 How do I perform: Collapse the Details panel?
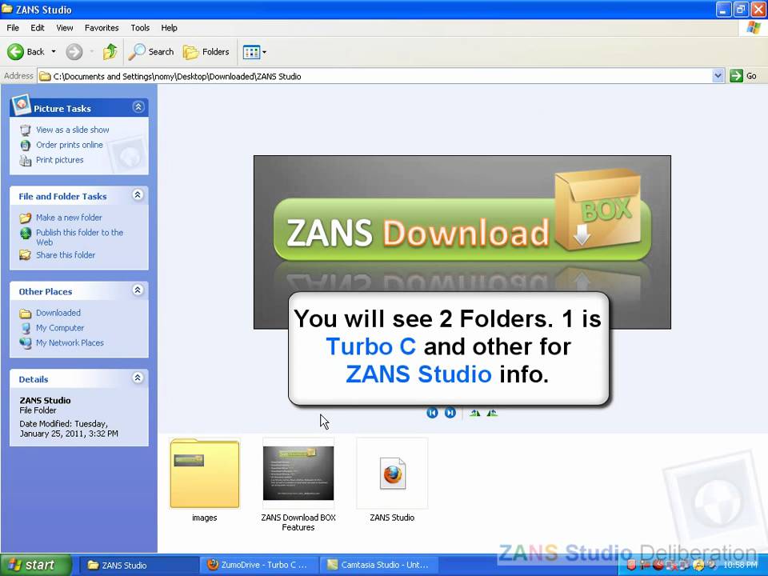click(x=138, y=378)
